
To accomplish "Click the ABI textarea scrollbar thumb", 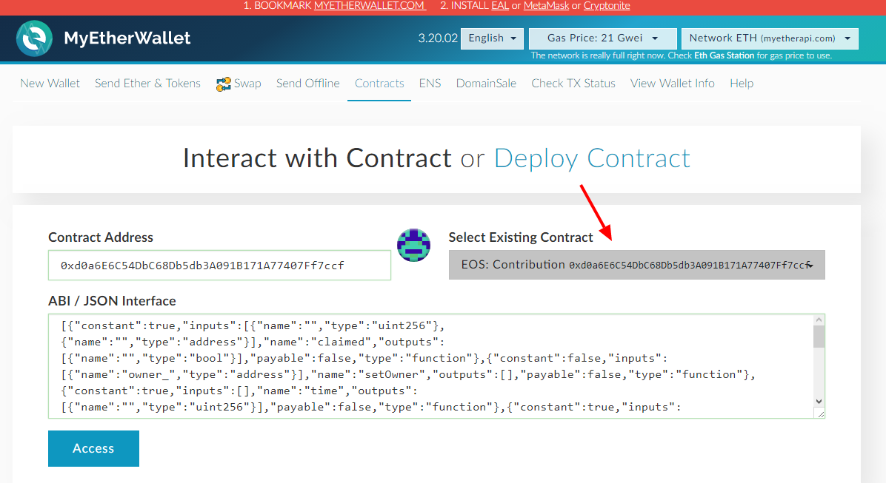I will pyautogui.click(x=819, y=337).
